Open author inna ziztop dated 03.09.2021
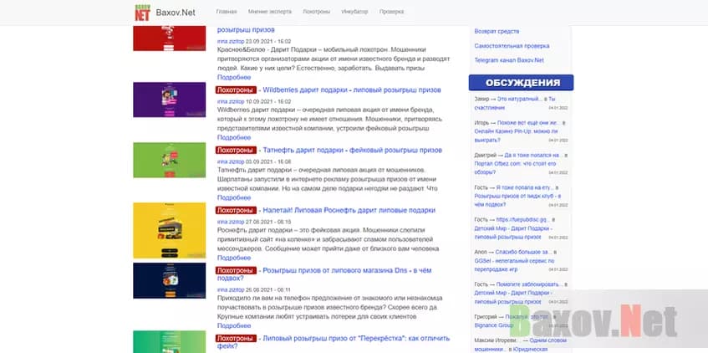708x353 pixels. click(231, 161)
